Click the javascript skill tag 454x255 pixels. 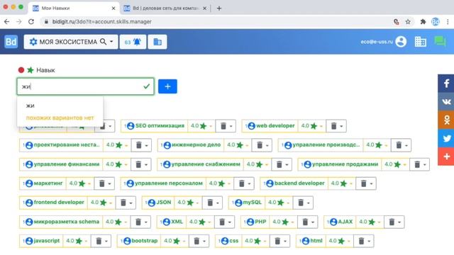pos(41,241)
